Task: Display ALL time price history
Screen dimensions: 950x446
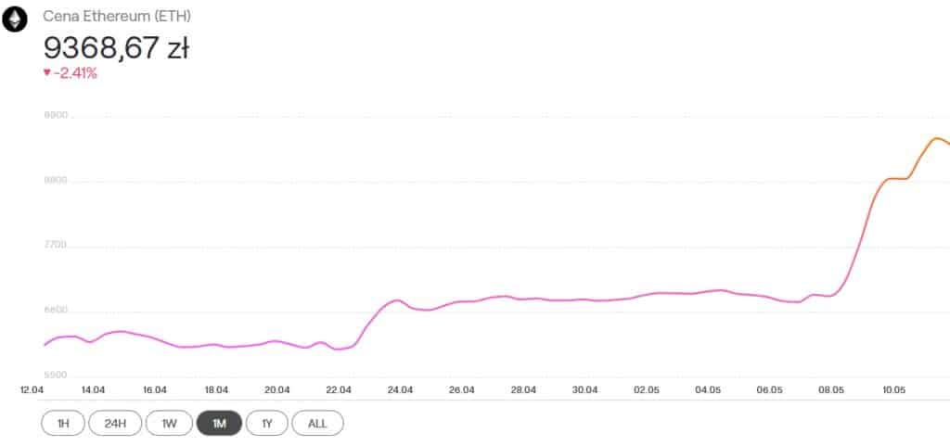Action: [317, 423]
